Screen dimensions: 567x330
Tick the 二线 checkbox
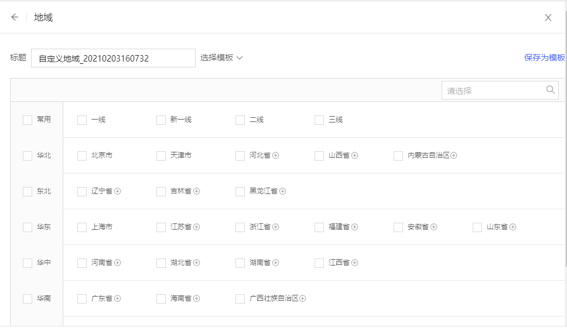[240, 120]
